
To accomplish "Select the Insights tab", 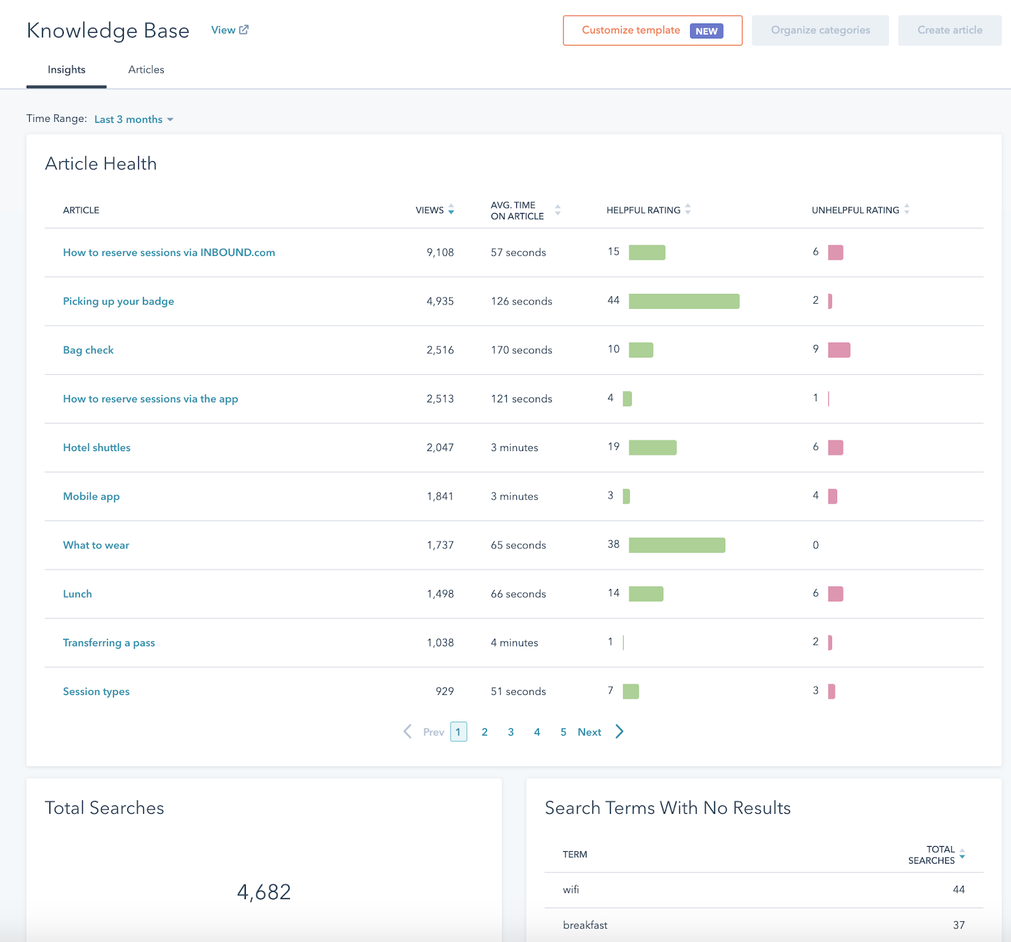I will coord(66,69).
